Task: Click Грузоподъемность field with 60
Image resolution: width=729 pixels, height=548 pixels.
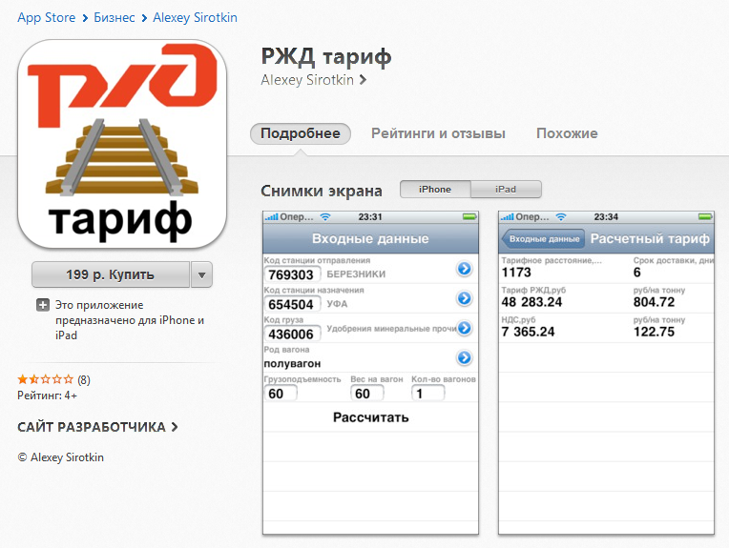Action: tap(281, 394)
